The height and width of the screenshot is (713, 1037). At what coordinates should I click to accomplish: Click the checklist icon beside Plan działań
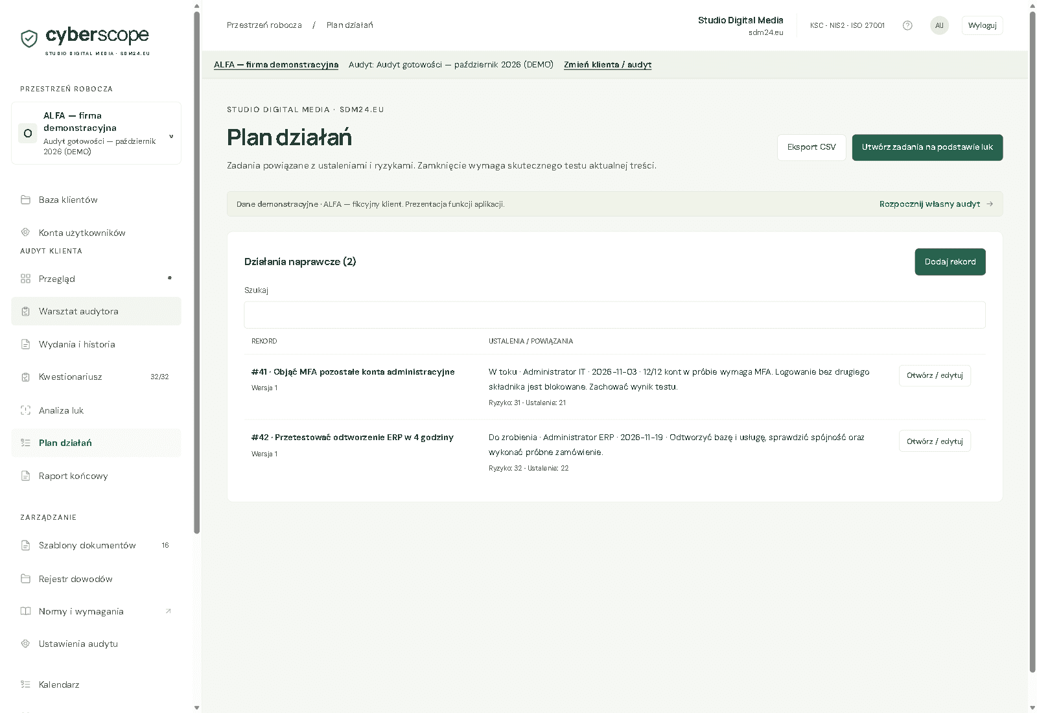(26, 443)
